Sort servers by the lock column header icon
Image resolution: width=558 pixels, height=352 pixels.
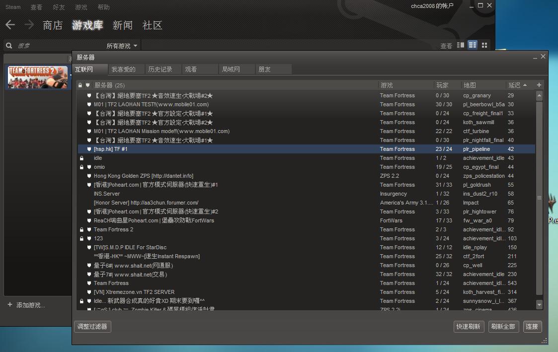pos(80,85)
